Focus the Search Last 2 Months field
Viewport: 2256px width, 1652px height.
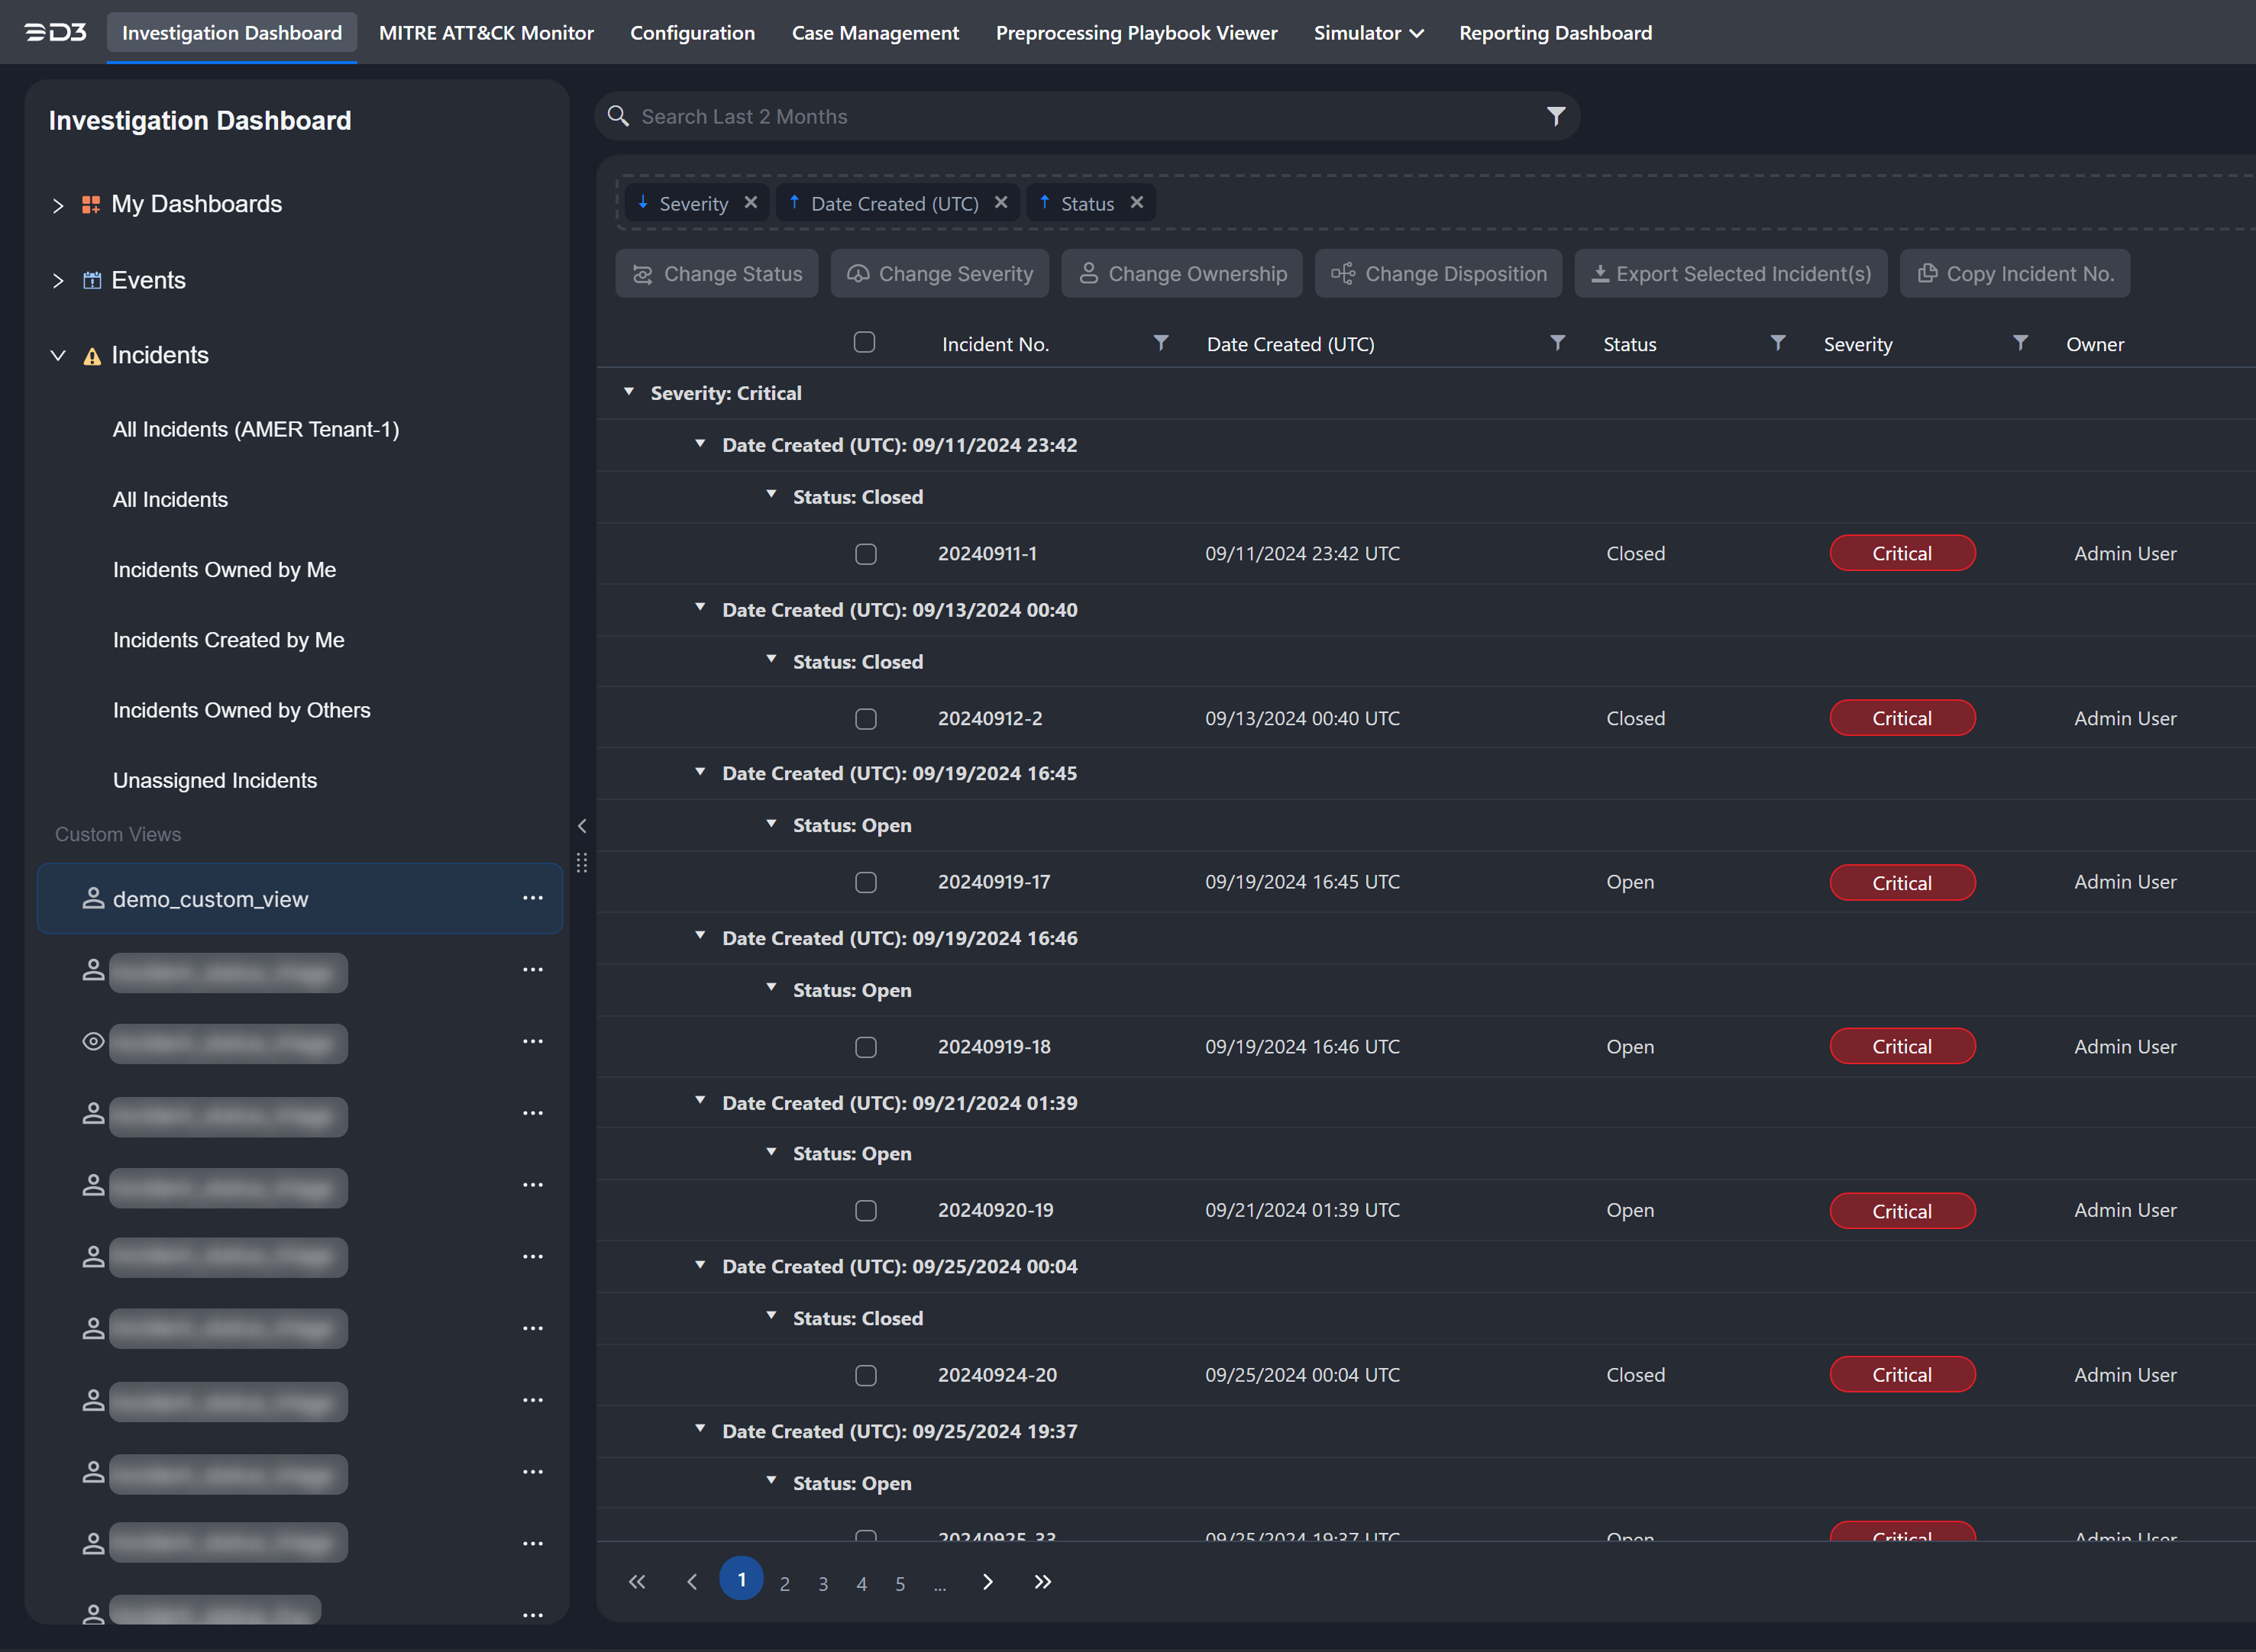(1081, 117)
